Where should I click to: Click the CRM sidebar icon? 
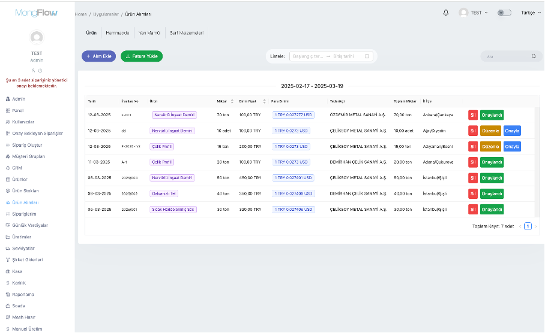(8, 168)
